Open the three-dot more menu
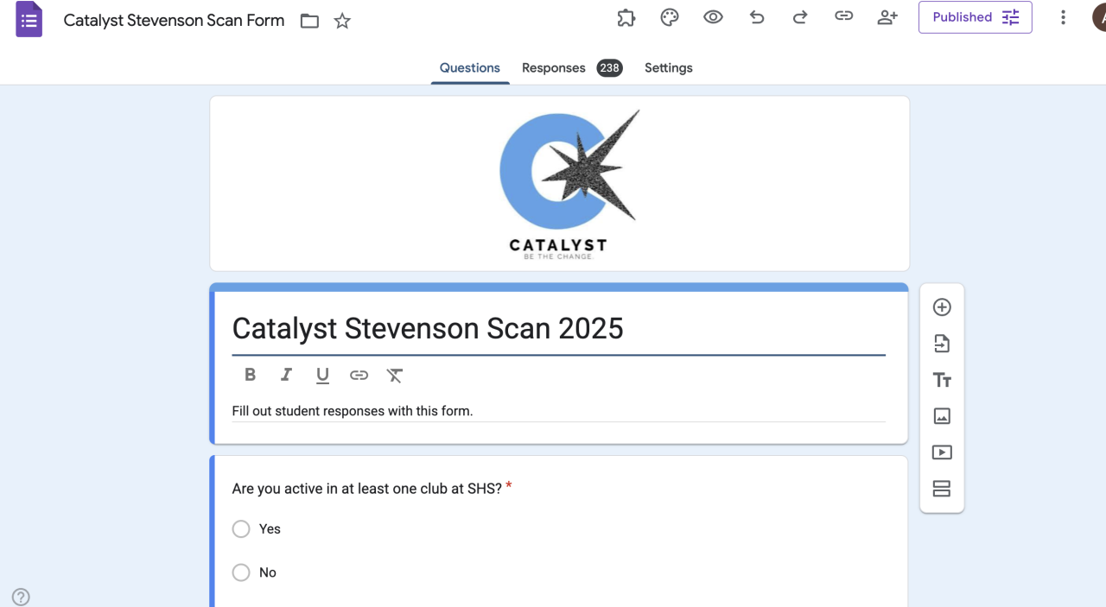1106x607 pixels. 1063,17
